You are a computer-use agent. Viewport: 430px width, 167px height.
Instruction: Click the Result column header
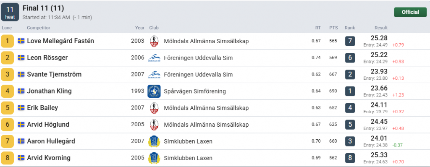(381, 28)
